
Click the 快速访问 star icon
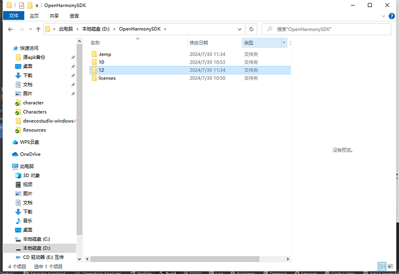pos(16,48)
